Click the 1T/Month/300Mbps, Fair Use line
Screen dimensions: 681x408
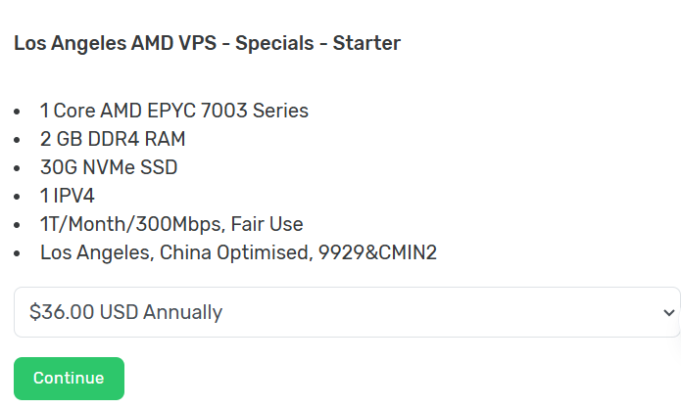point(171,224)
